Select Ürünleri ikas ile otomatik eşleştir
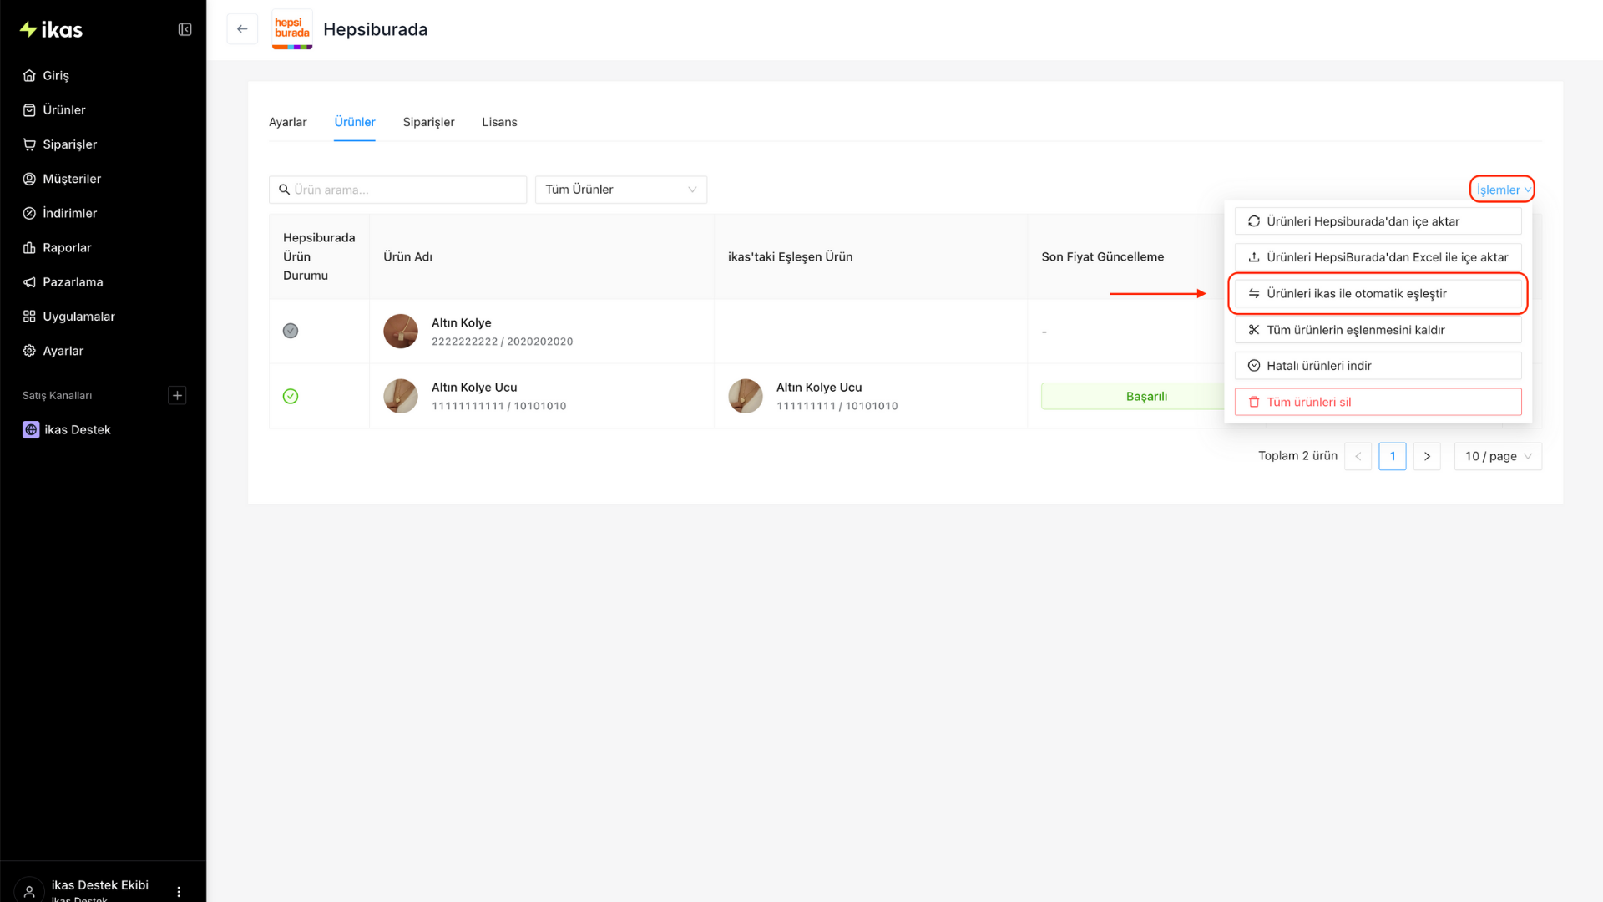Screen dimensions: 1603x902 1378,293
